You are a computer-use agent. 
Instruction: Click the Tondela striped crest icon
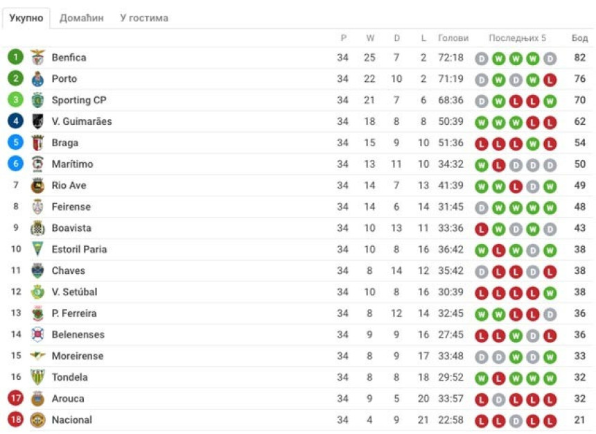pos(37,377)
